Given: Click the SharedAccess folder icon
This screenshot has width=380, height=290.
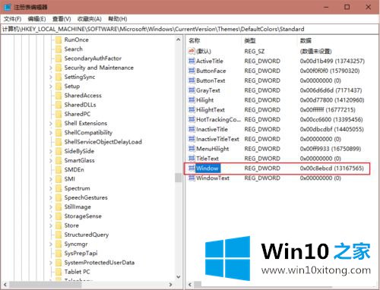Looking at the screenshot, I should (59, 96).
